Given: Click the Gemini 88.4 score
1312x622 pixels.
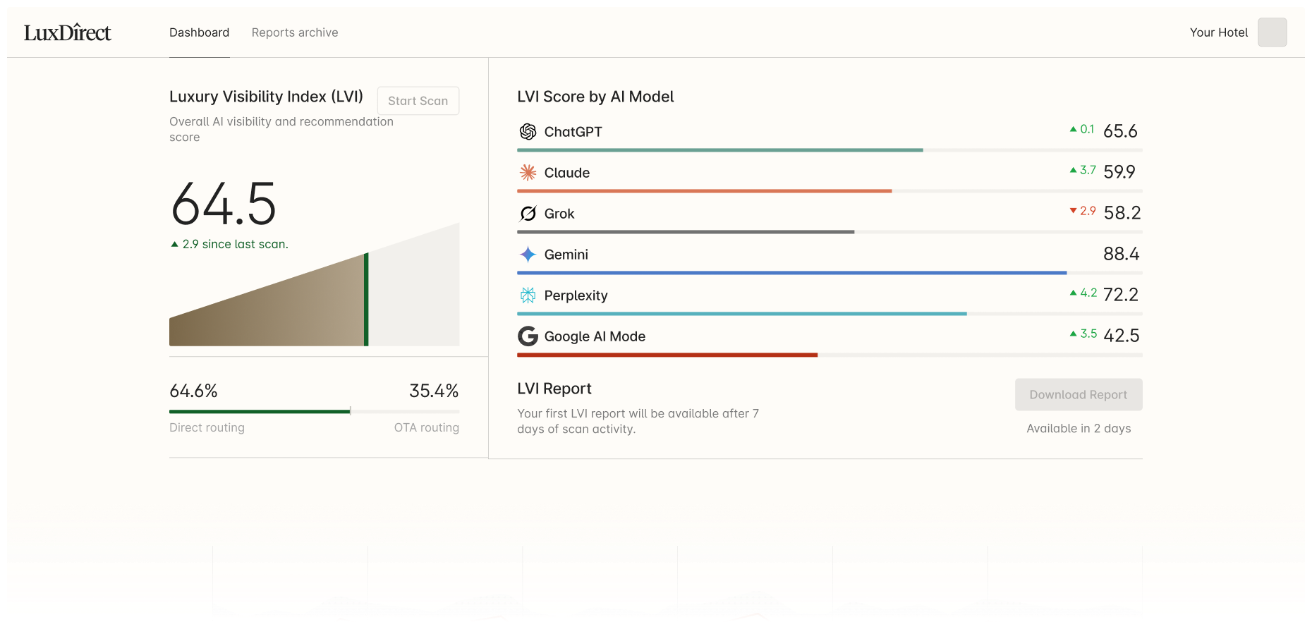Looking at the screenshot, I should [1122, 254].
